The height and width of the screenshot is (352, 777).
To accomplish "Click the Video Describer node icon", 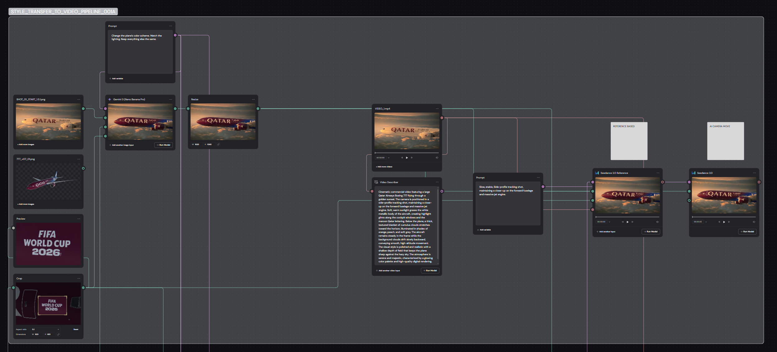I will tap(376, 182).
